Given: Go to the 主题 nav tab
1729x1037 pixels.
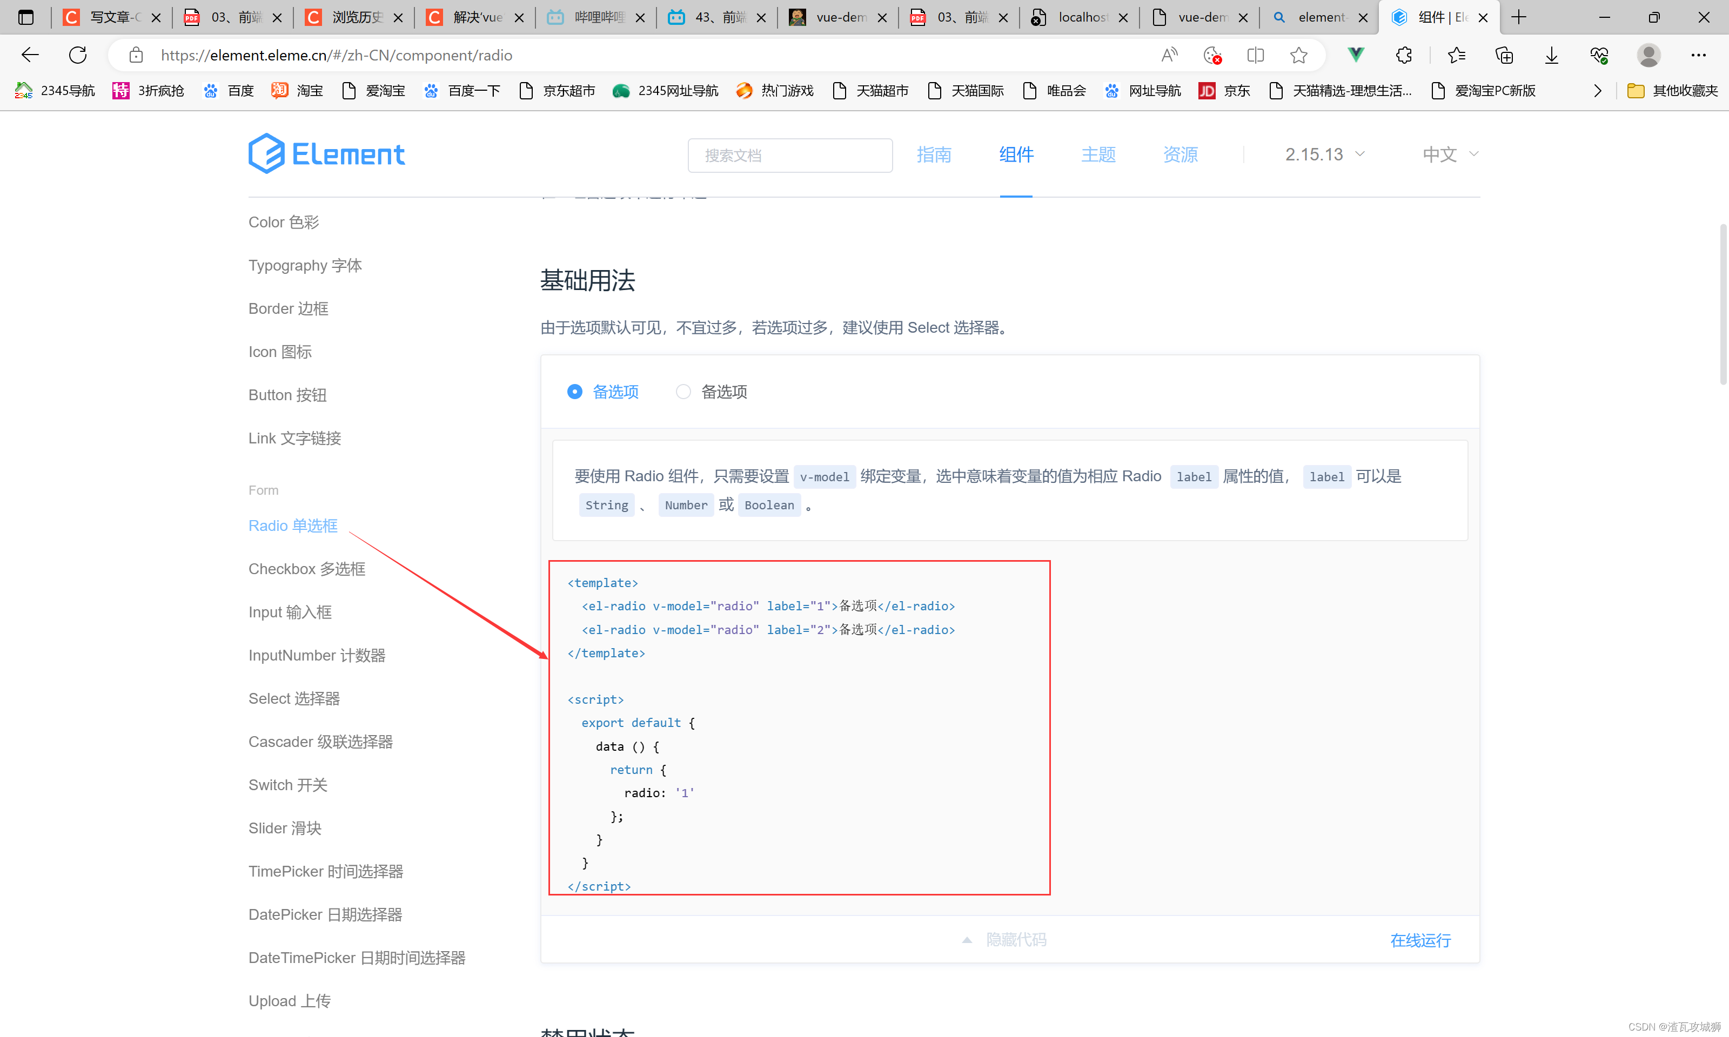Looking at the screenshot, I should (1098, 154).
